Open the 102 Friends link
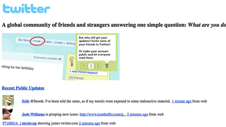 pos(76,78)
